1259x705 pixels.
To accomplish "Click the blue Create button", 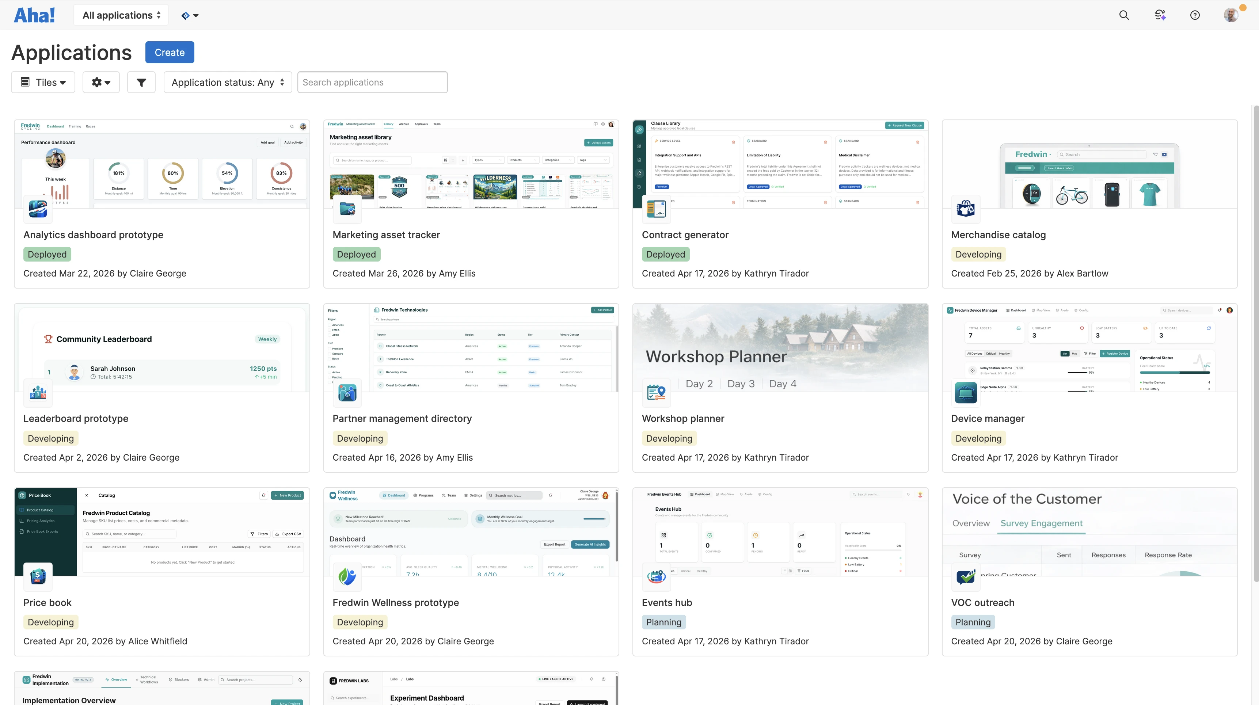I will point(170,52).
